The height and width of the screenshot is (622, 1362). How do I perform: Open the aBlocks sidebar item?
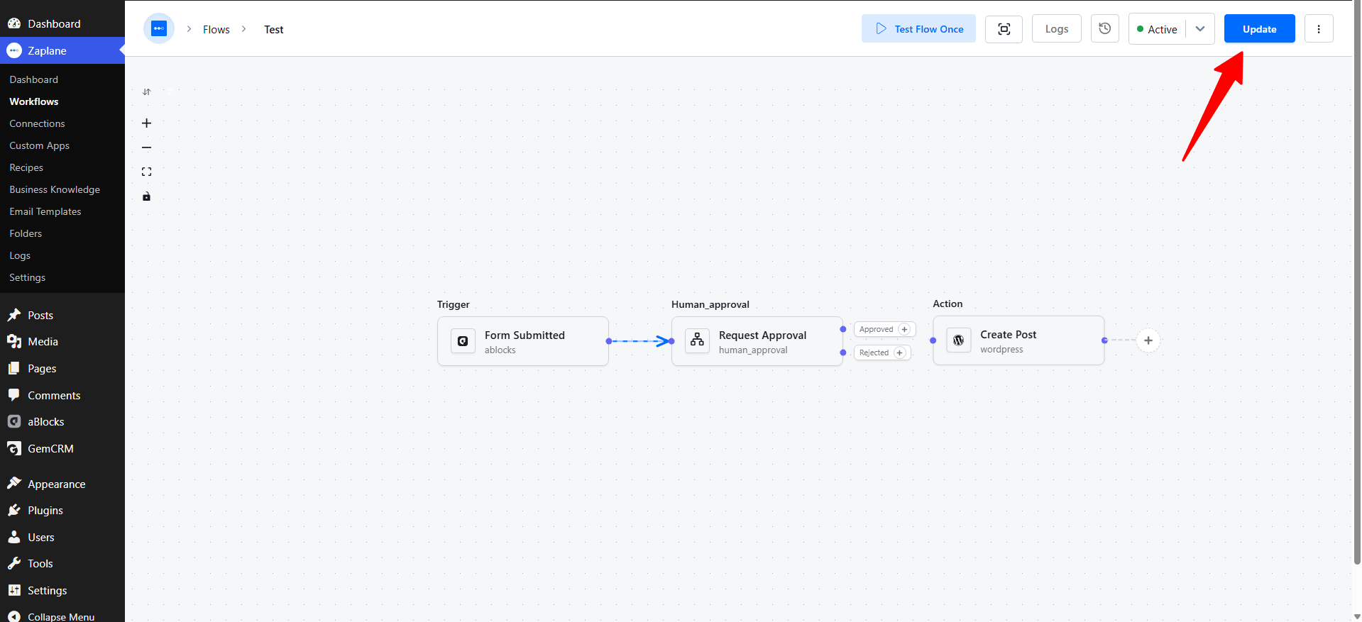(62, 422)
